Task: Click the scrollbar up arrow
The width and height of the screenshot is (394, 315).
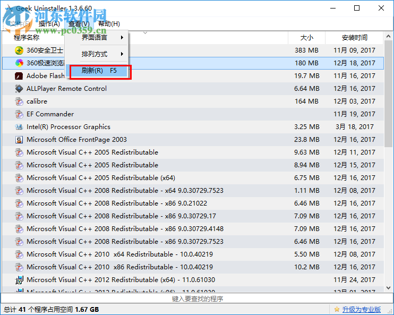Action: click(388, 37)
